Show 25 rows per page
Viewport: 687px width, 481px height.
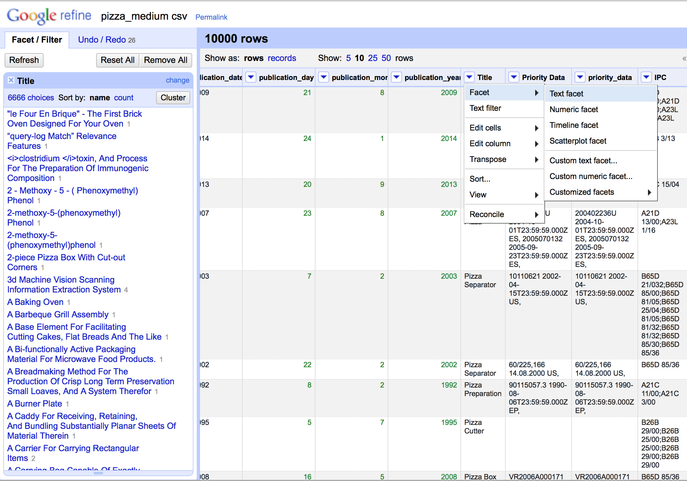(x=373, y=58)
